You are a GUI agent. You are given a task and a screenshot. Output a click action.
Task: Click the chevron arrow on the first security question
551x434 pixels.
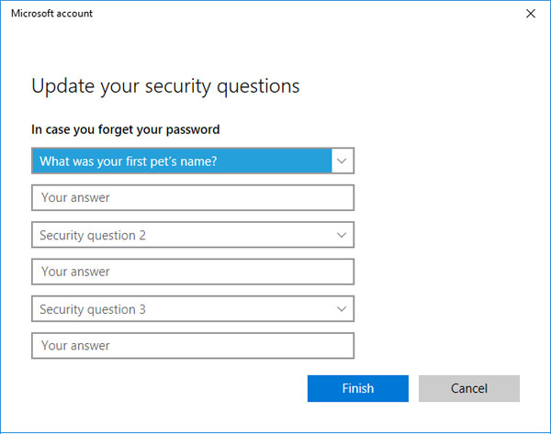pos(342,161)
